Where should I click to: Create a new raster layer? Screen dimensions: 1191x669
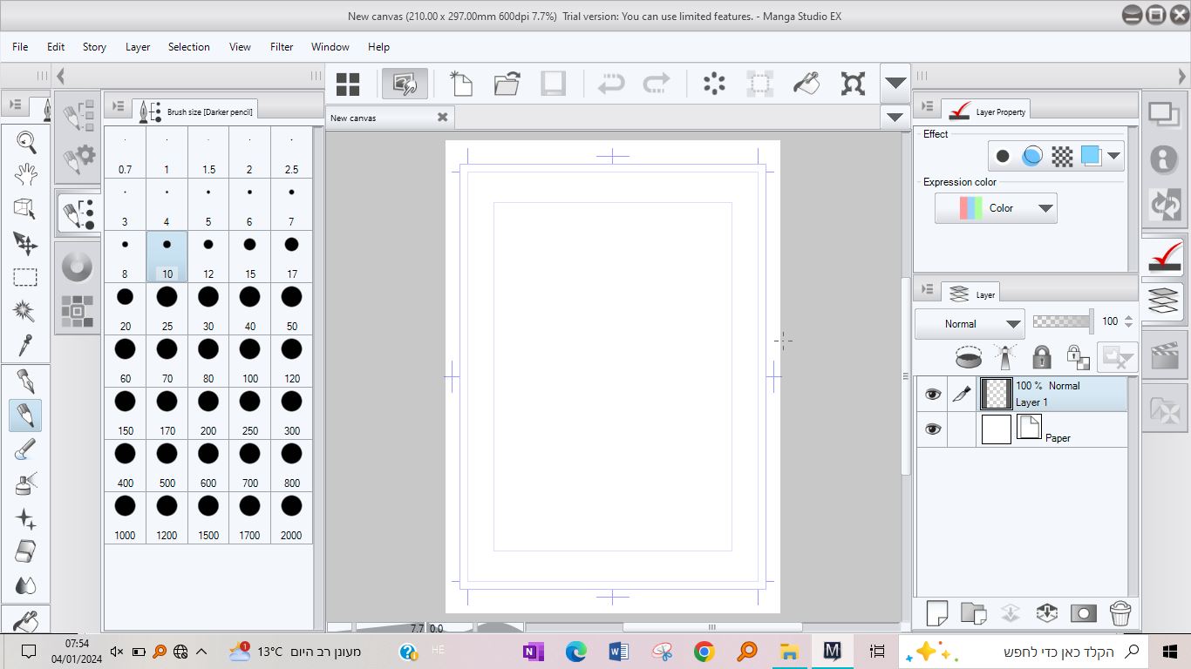[936, 612]
